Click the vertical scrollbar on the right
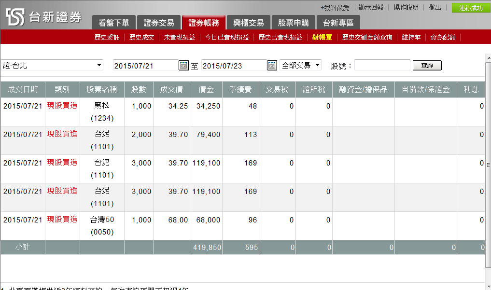This screenshot has width=491, height=290. pyautogui.click(x=488, y=164)
